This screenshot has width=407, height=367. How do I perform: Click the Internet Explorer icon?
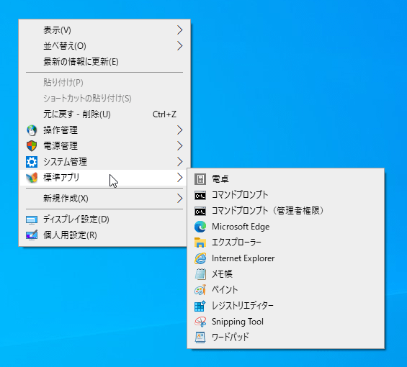pyautogui.click(x=200, y=258)
